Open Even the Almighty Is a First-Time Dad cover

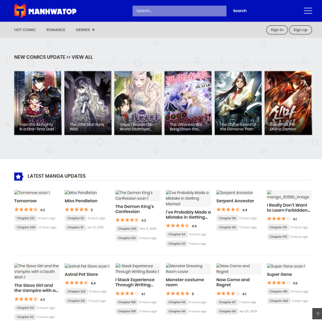click(38, 103)
